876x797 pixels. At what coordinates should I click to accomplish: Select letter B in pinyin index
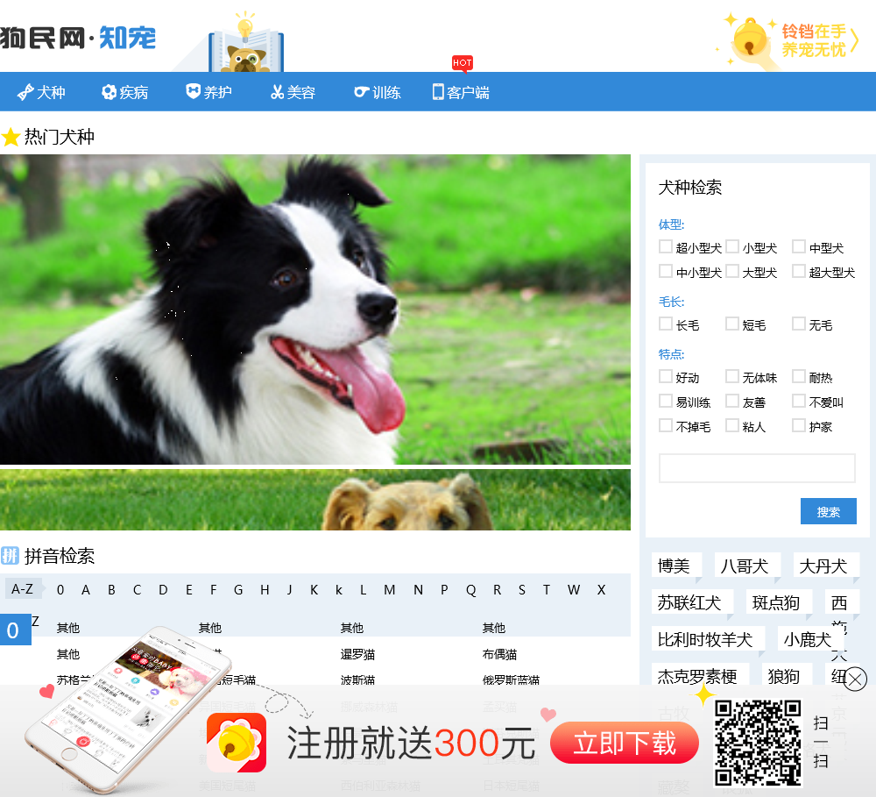click(112, 590)
